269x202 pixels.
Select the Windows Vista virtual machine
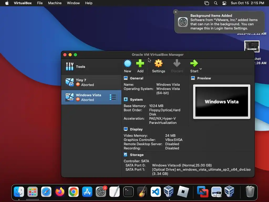coord(91,97)
